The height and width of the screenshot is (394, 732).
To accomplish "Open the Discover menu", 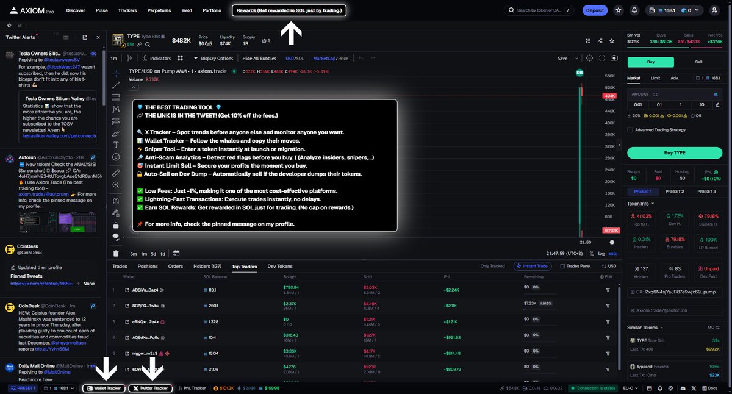I will click(x=76, y=10).
